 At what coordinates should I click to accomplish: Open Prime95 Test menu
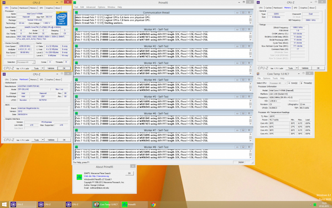click(x=76, y=7)
